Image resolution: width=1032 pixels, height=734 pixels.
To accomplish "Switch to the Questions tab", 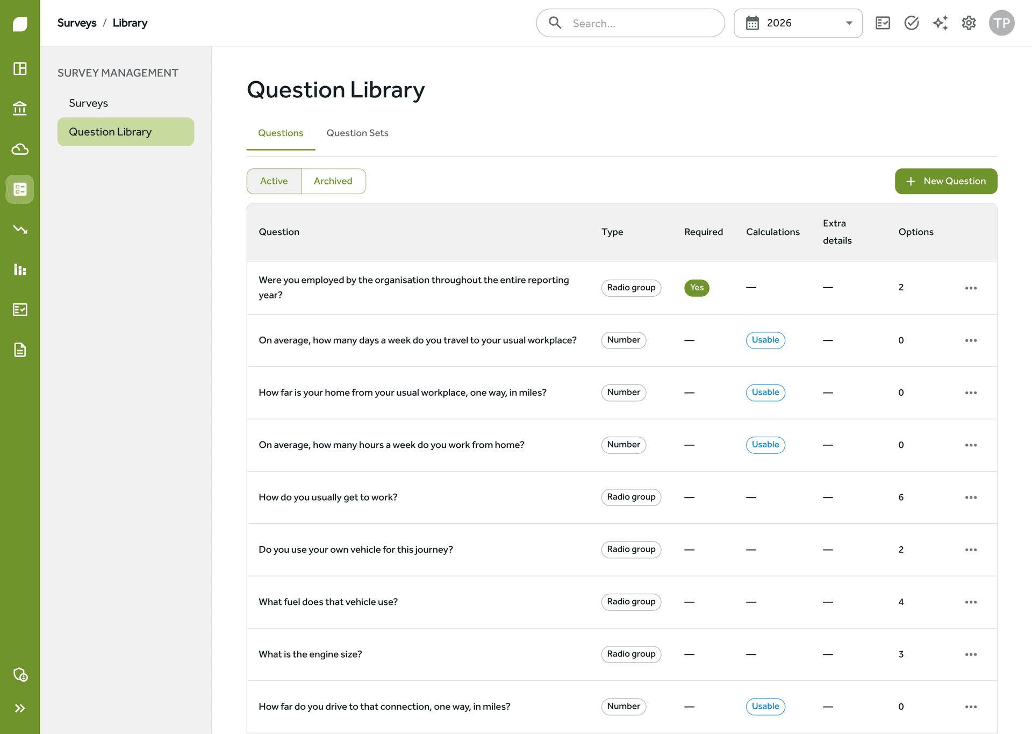I will [x=281, y=133].
